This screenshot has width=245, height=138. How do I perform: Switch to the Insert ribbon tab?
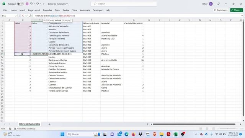point(22,10)
